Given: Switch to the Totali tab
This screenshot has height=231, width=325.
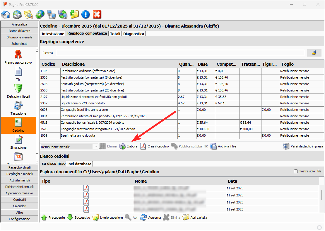Looking at the screenshot, I should point(115,34).
